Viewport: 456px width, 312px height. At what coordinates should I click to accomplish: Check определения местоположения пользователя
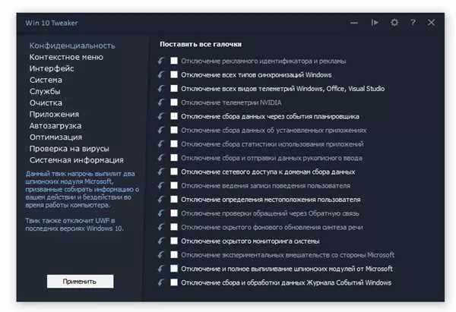coord(174,200)
